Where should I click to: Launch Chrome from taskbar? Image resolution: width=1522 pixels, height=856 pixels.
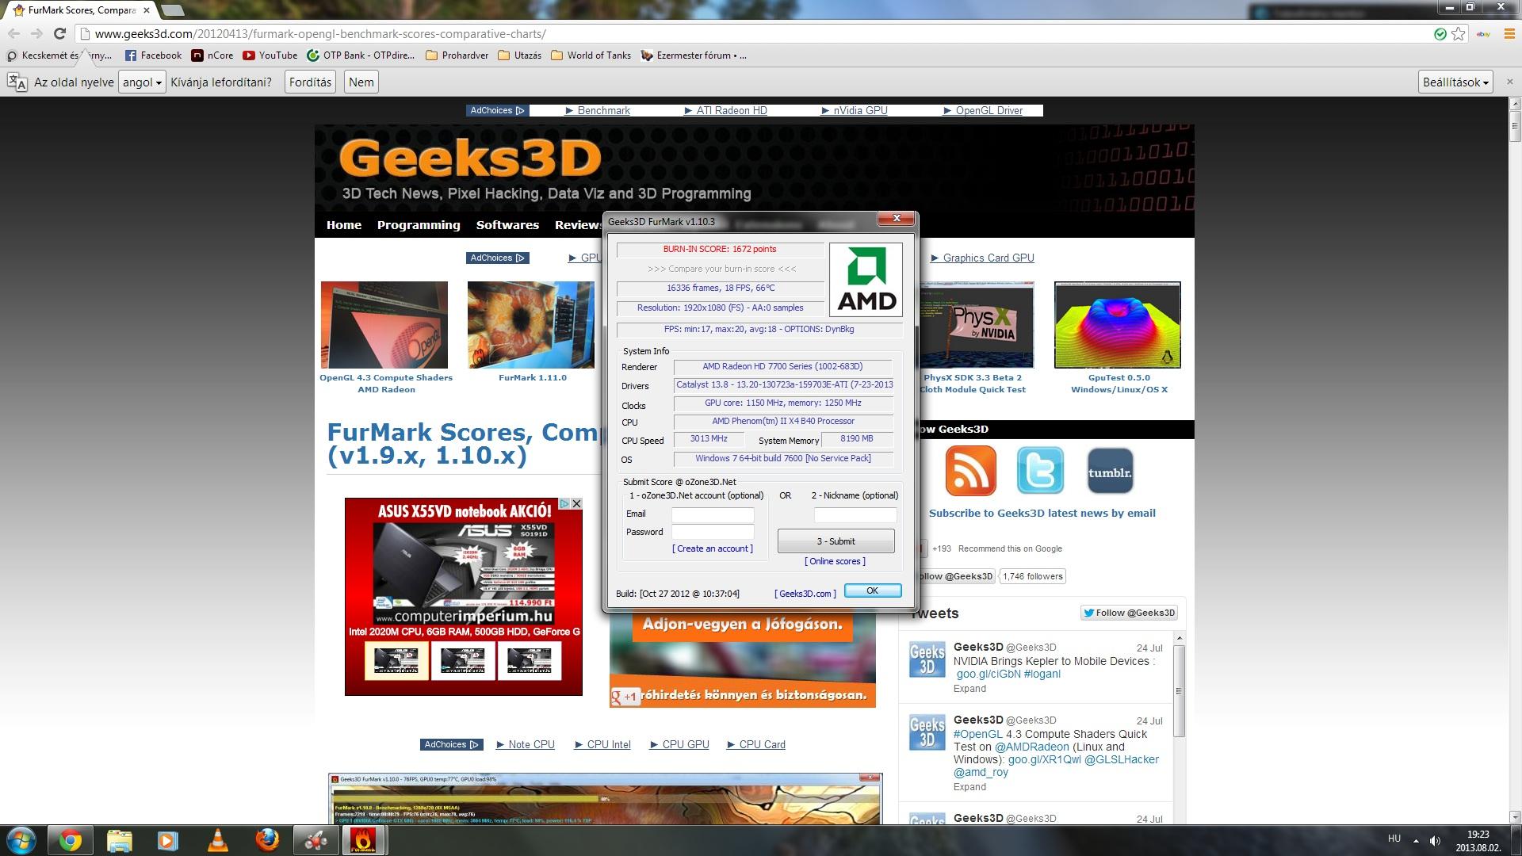tap(71, 840)
